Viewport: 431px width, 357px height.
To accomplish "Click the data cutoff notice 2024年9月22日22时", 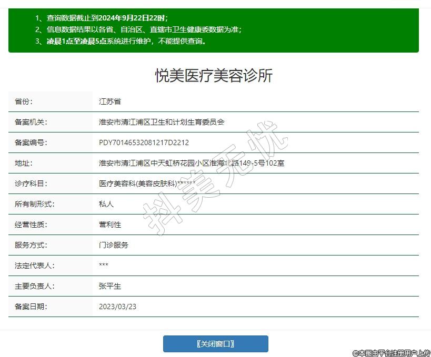I will pyautogui.click(x=132, y=18).
